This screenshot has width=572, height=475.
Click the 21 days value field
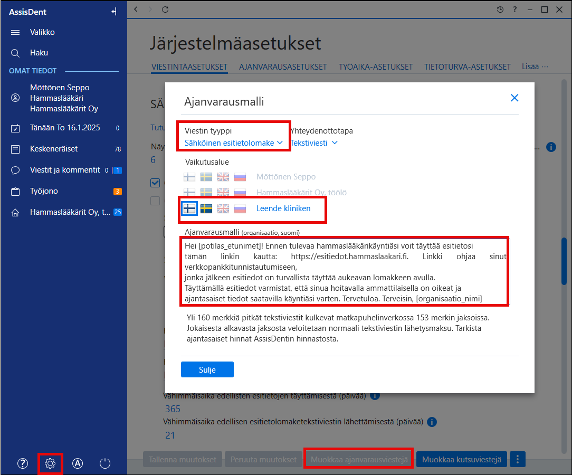170,435
